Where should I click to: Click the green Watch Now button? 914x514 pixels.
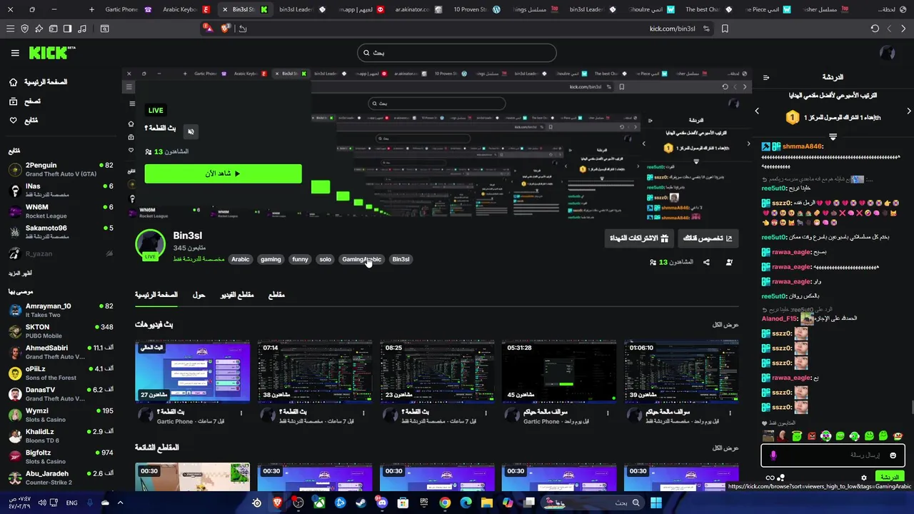click(223, 173)
